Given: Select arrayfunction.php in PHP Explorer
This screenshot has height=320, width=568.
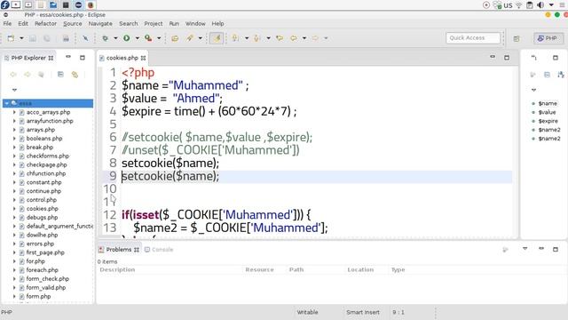Looking at the screenshot, I should tap(50, 121).
